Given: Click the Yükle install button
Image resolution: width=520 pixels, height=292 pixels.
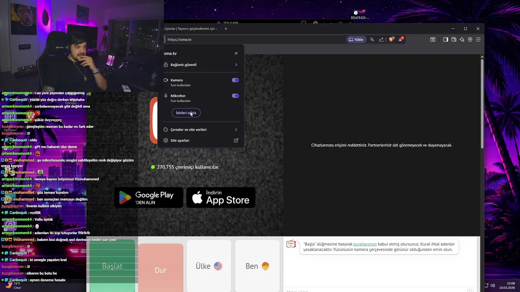Looking at the screenshot, I should point(356,39).
